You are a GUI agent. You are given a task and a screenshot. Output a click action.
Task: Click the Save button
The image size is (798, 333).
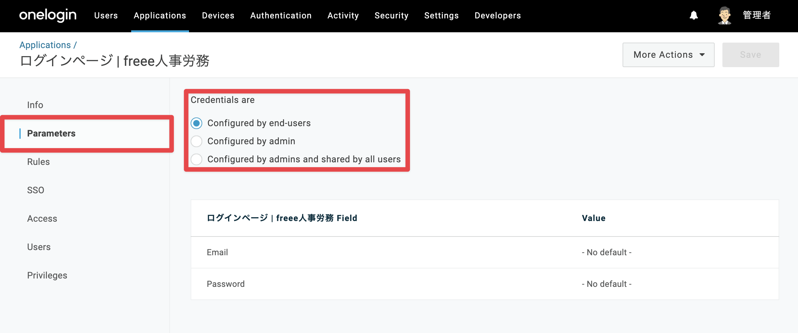click(x=751, y=55)
